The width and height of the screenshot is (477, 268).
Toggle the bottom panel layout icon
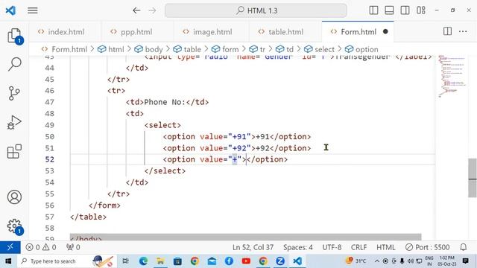coord(389,10)
